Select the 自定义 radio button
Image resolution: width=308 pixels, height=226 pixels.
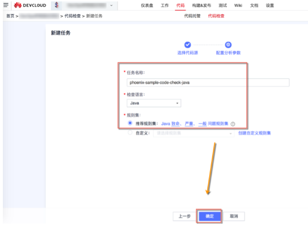coord(130,133)
